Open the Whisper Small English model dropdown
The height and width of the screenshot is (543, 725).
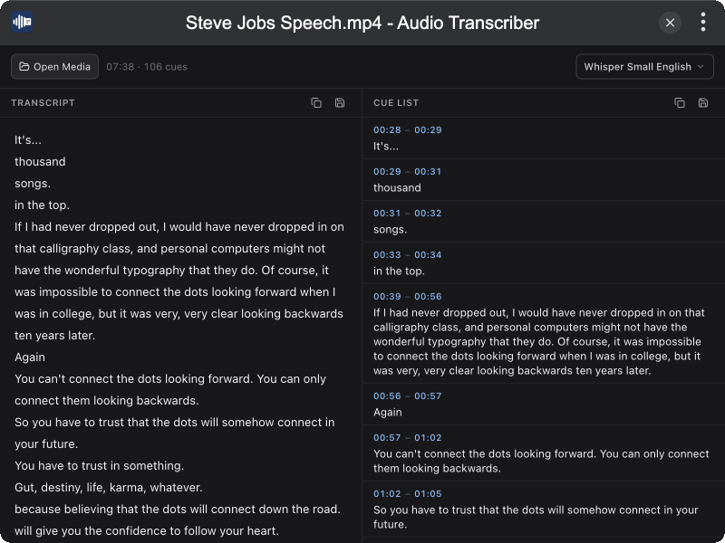pyautogui.click(x=644, y=66)
